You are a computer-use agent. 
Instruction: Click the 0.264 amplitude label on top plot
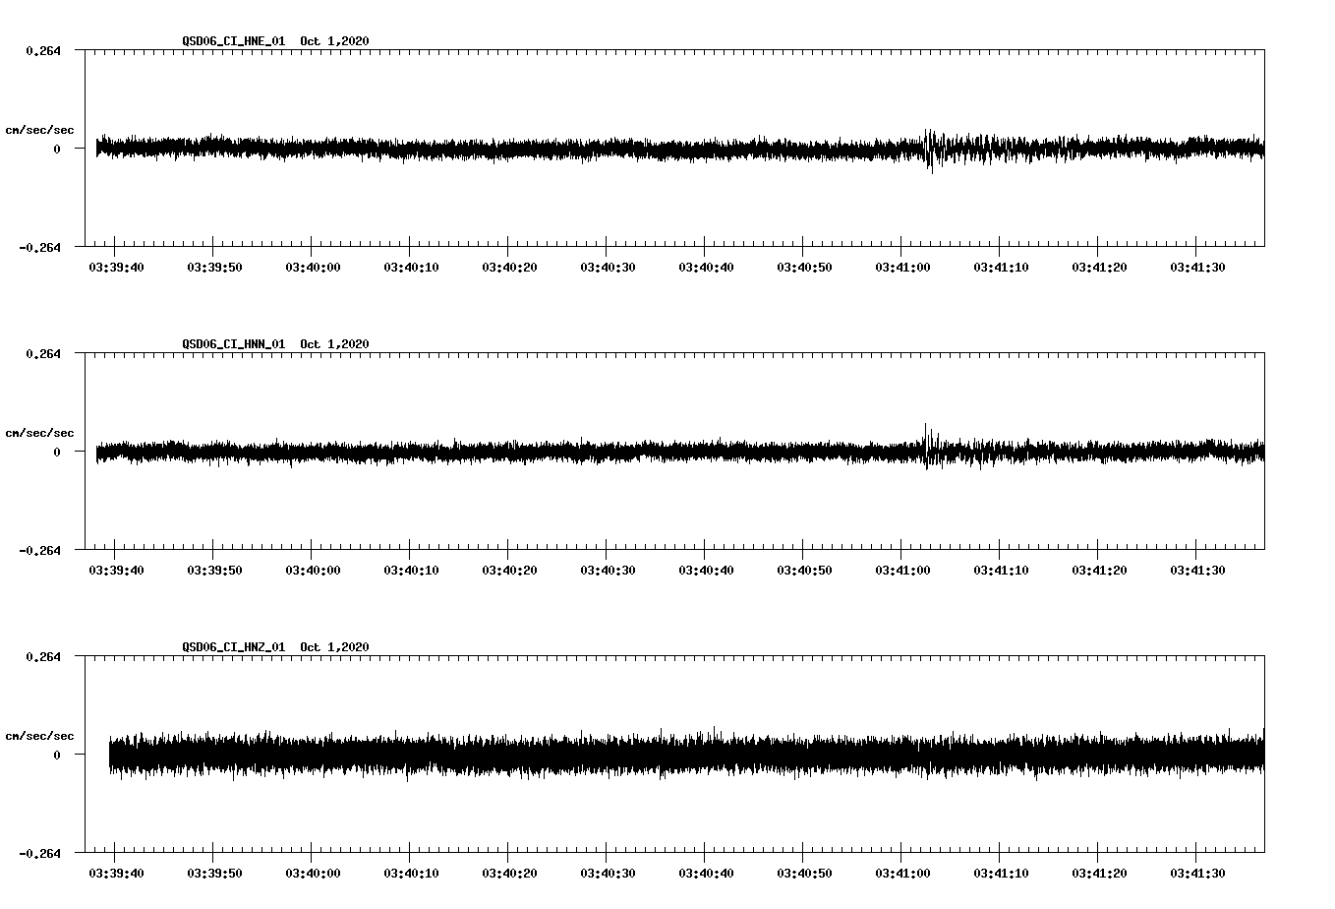click(45, 51)
